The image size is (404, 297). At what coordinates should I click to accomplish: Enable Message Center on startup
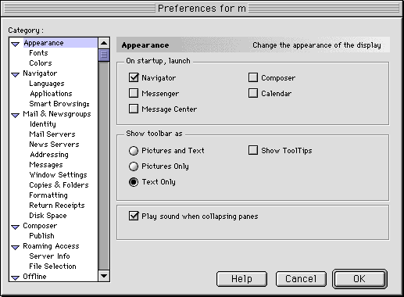[134, 109]
